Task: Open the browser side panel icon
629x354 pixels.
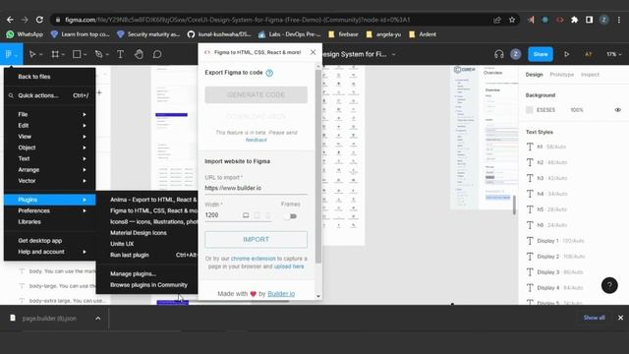Action: [x=589, y=20]
